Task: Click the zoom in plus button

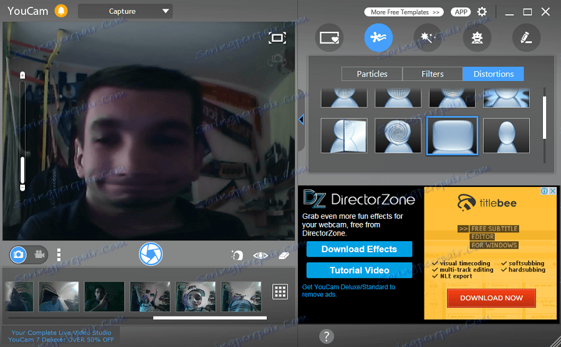Action: coord(22,75)
